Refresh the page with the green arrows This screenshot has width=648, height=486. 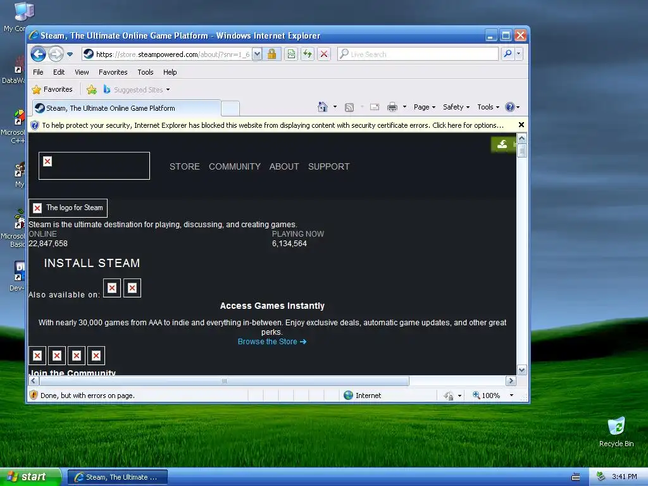coord(308,54)
